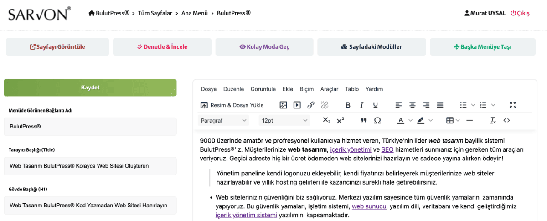Apply subscript formatting

click(x=326, y=121)
